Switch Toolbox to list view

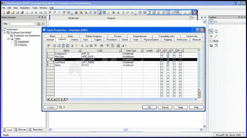point(216,22)
